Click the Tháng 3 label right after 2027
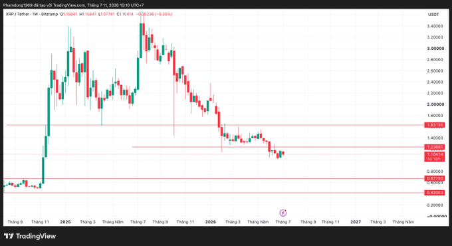Viewport: 452px width, 246px height. [378, 222]
